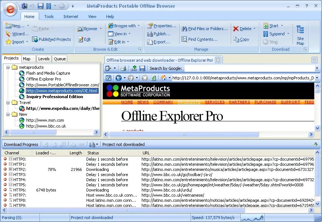Click the Suspend icon in quick access toolbar
Screen dimensions: 322x222
pos(49,6)
